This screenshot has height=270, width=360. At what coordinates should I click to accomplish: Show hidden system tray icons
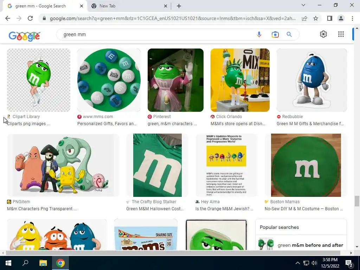297,263
